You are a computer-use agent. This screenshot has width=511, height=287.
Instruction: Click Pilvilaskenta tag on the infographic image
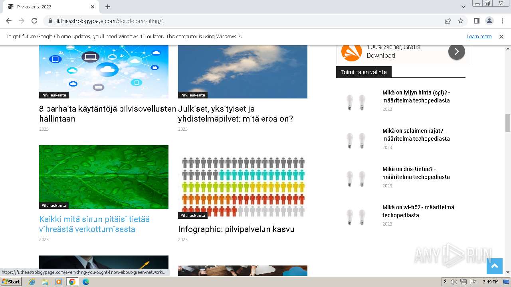point(193,216)
